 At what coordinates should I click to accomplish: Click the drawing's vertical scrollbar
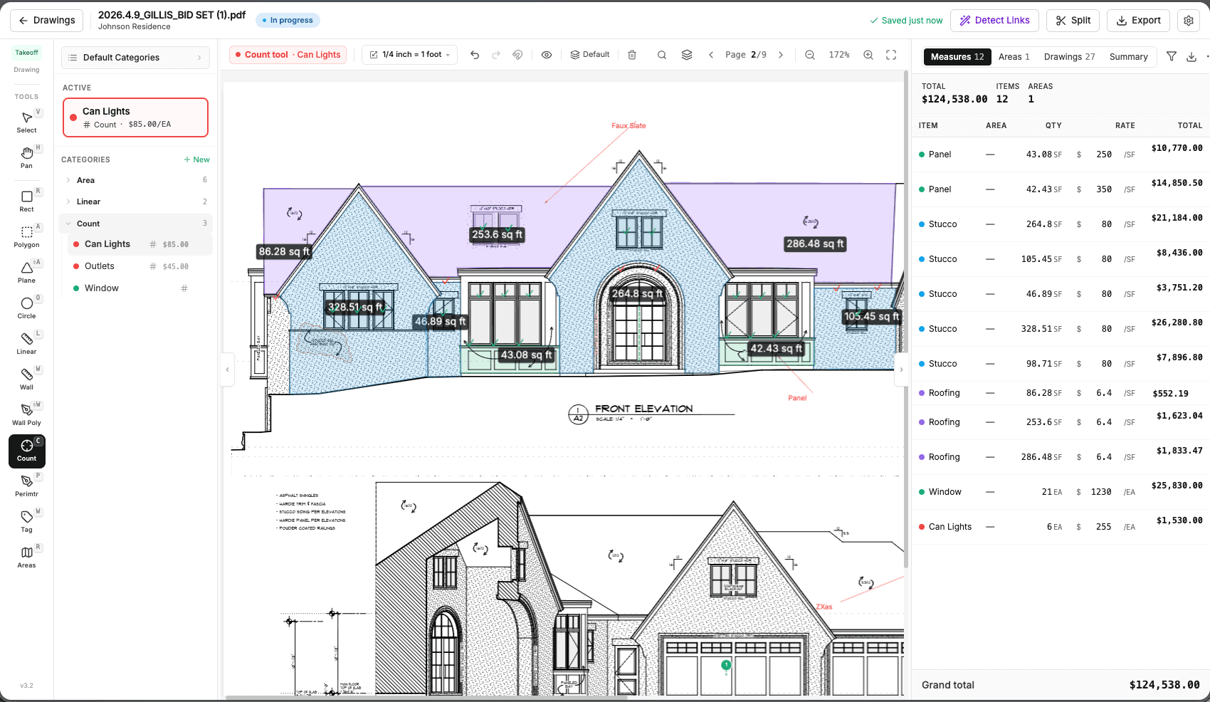(x=906, y=319)
